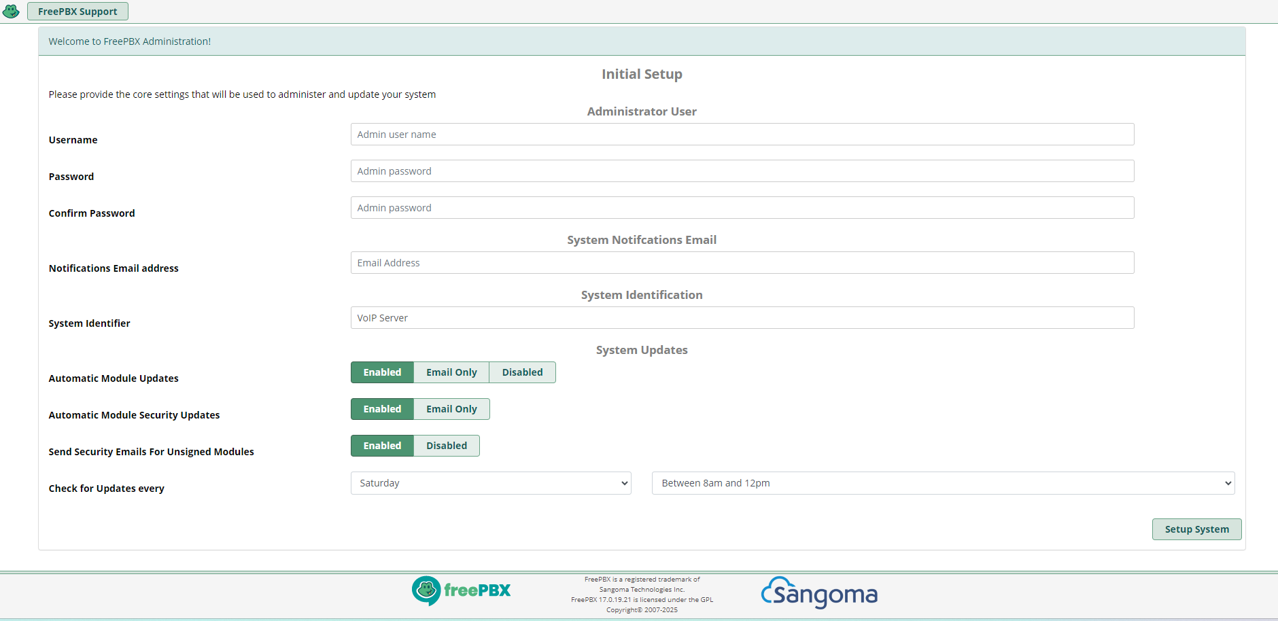Set Automatic Module Updates to Email Only

pos(451,372)
